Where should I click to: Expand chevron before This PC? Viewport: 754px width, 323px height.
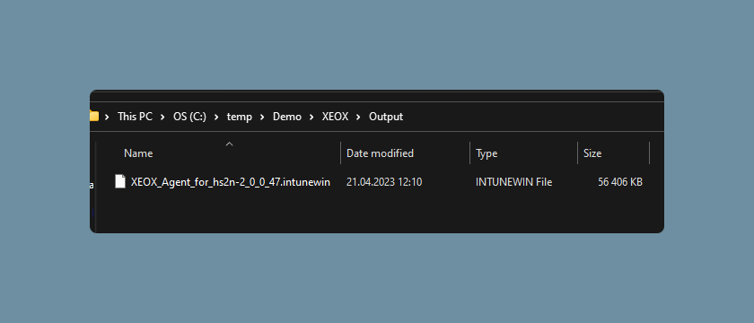107,117
